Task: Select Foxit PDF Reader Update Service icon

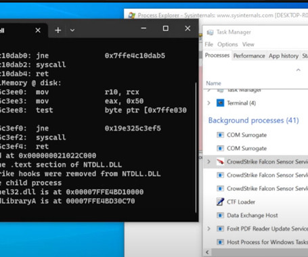Action: [x=220, y=229]
